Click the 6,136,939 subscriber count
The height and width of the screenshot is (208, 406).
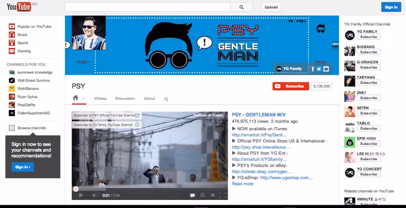pyautogui.click(x=322, y=86)
